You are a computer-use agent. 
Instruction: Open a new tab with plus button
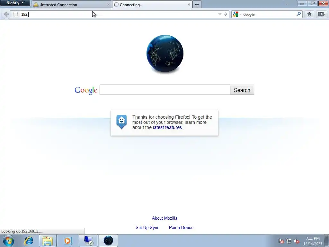click(x=197, y=5)
